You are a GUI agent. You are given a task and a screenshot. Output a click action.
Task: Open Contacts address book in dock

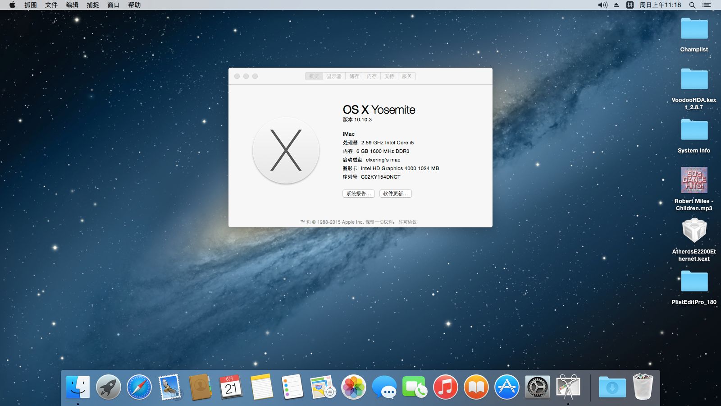click(201, 387)
